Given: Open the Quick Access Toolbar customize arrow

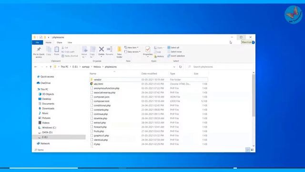Looking at the screenshot, I should (x=49, y=37).
